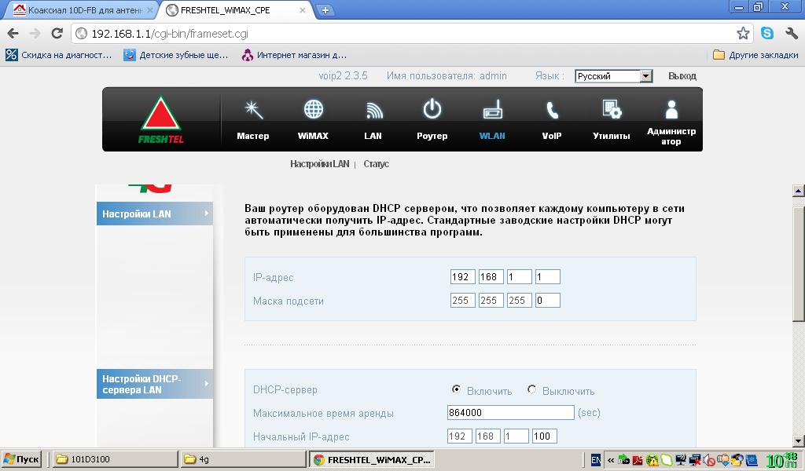Screen dimensions: 805x471
Task: Select the Выключить DHCP radio button
Action: 532,389
